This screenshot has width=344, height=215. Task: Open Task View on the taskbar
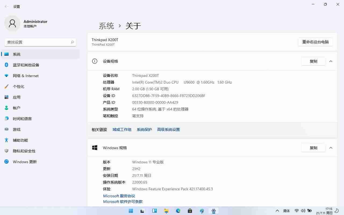(142, 211)
